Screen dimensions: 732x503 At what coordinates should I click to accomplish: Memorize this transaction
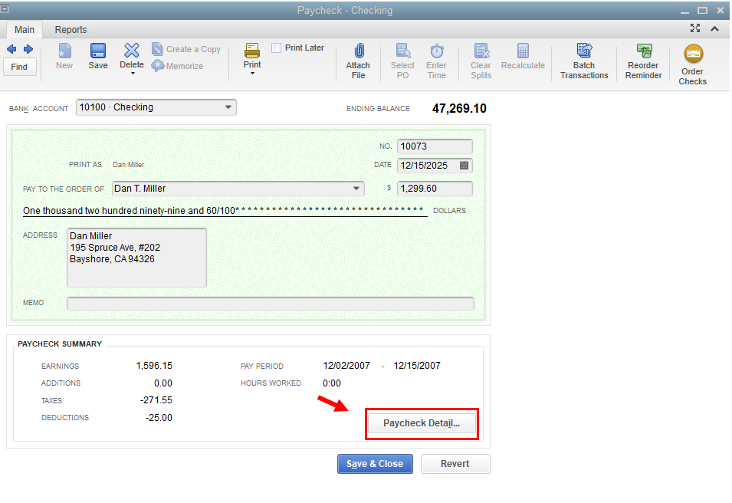coord(177,66)
